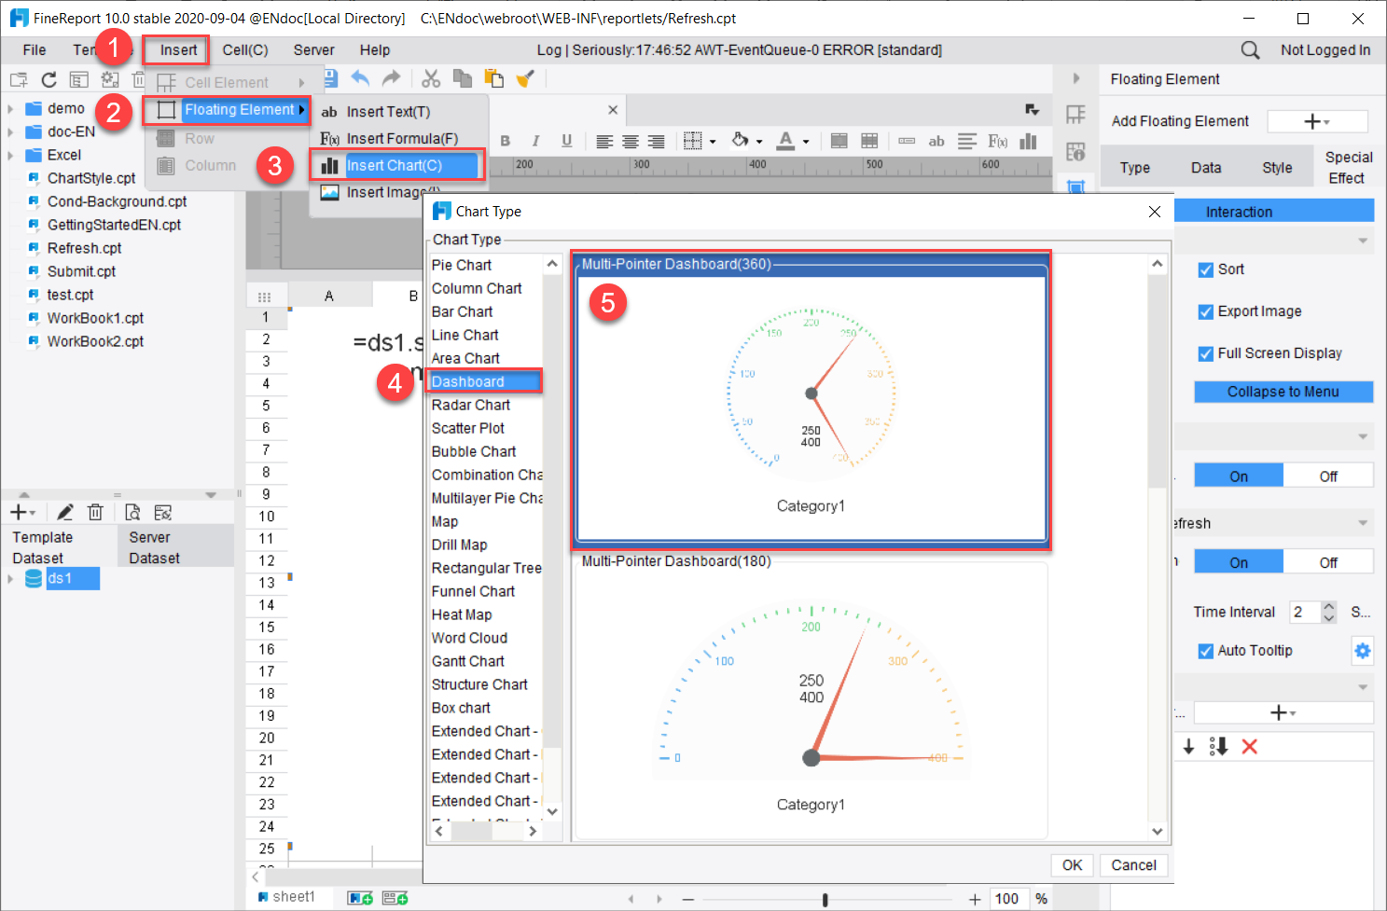Uncheck the Sort checkbox
The image size is (1387, 911).
pos(1206,269)
